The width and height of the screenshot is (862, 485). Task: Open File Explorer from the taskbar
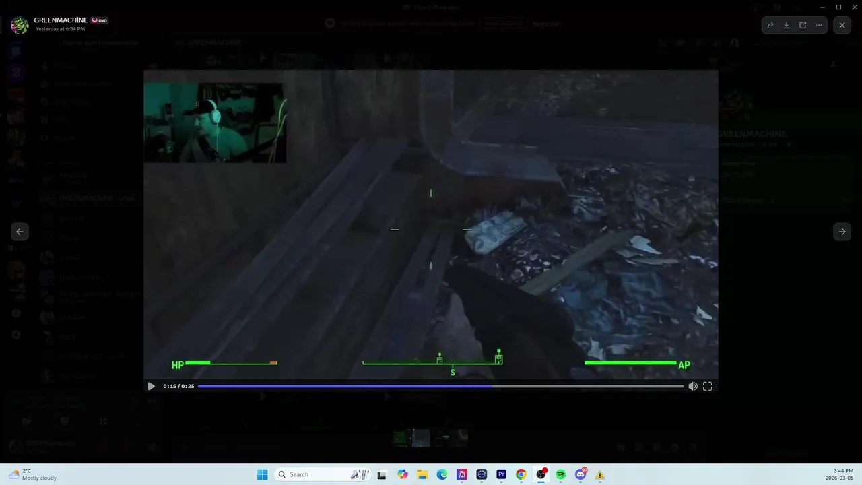422,474
